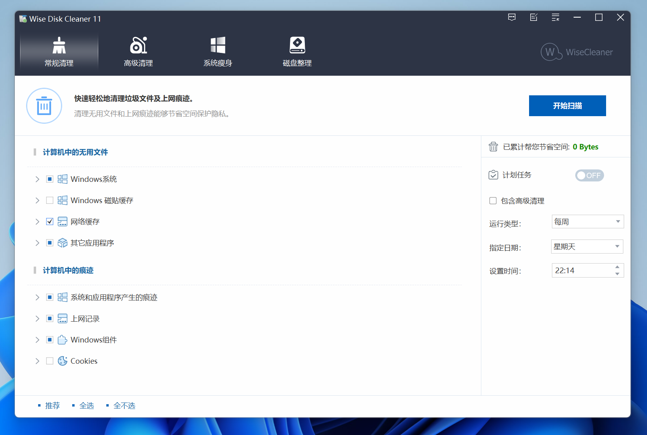This screenshot has width=647, height=435.
Task: Increase time with 设置时间 up arrow
Action: pos(617,267)
